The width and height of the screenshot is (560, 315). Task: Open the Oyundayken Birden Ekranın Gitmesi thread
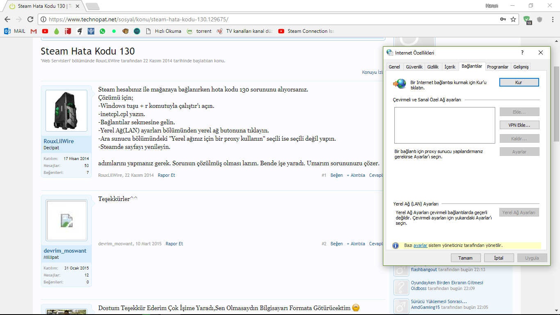(x=447, y=283)
